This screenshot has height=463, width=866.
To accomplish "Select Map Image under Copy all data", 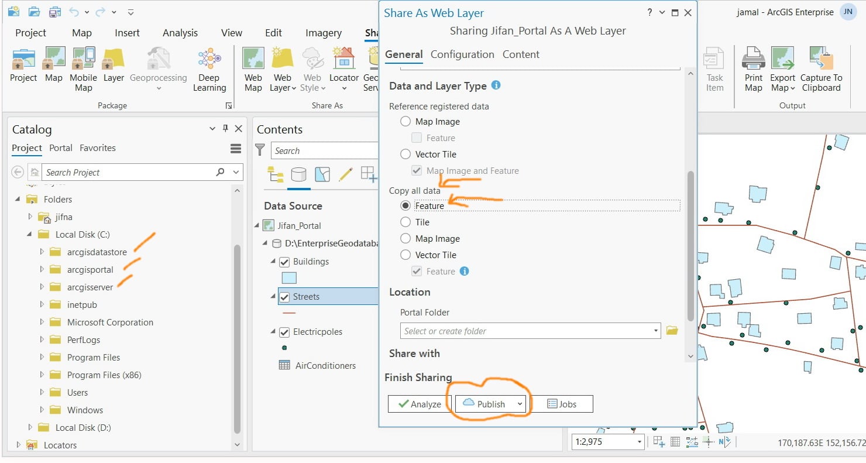I will pyautogui.click(x=405, y=239).
